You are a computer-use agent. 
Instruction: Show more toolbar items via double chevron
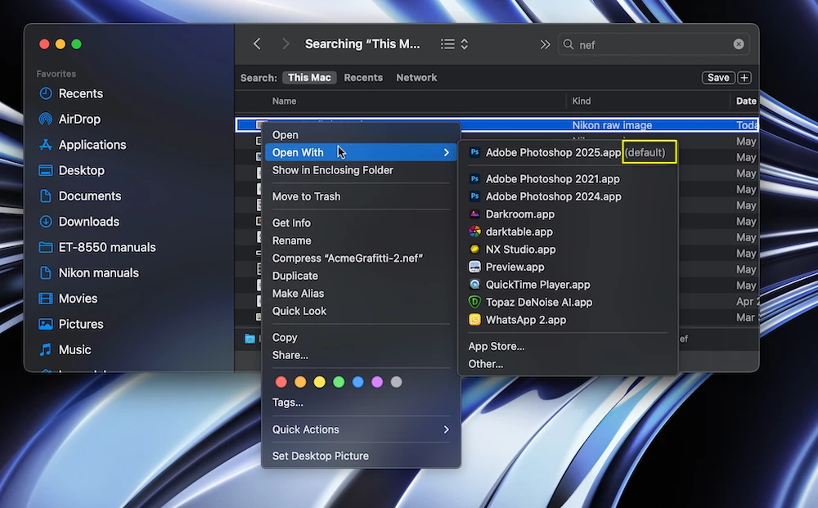(545, 44)
